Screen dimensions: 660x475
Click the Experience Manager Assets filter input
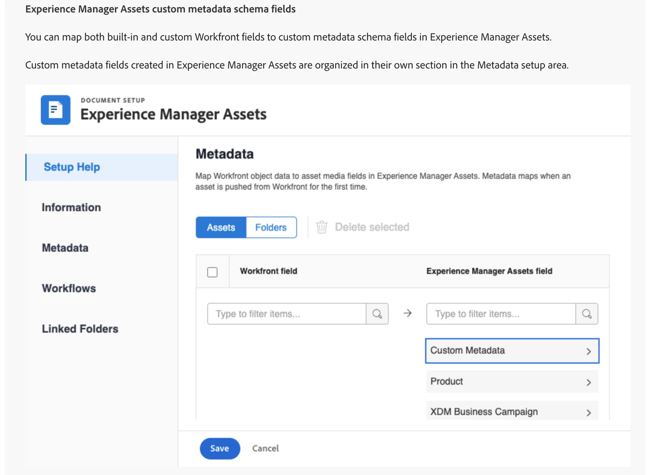[x=501, y=314]
